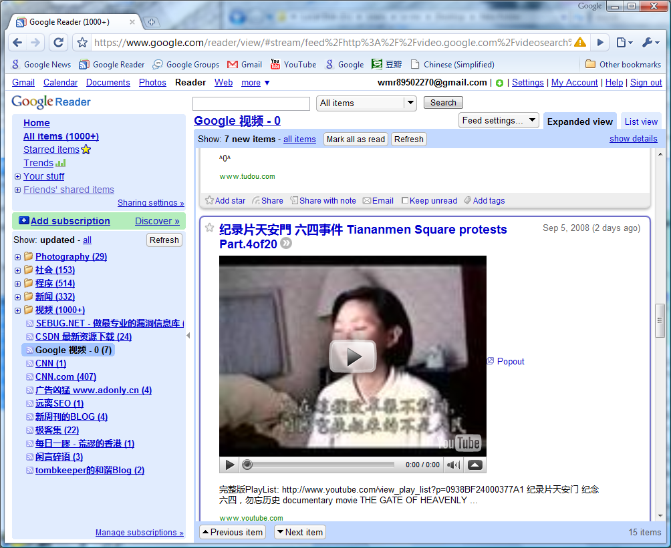Go to Next item
671x548 pixels.
300,532
